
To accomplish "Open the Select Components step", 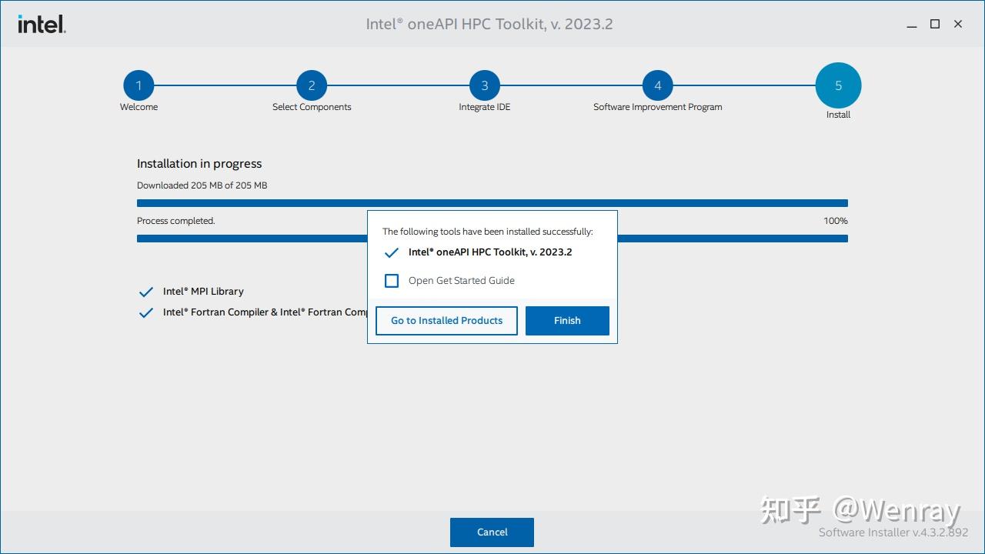I will [x=312, y=85].
